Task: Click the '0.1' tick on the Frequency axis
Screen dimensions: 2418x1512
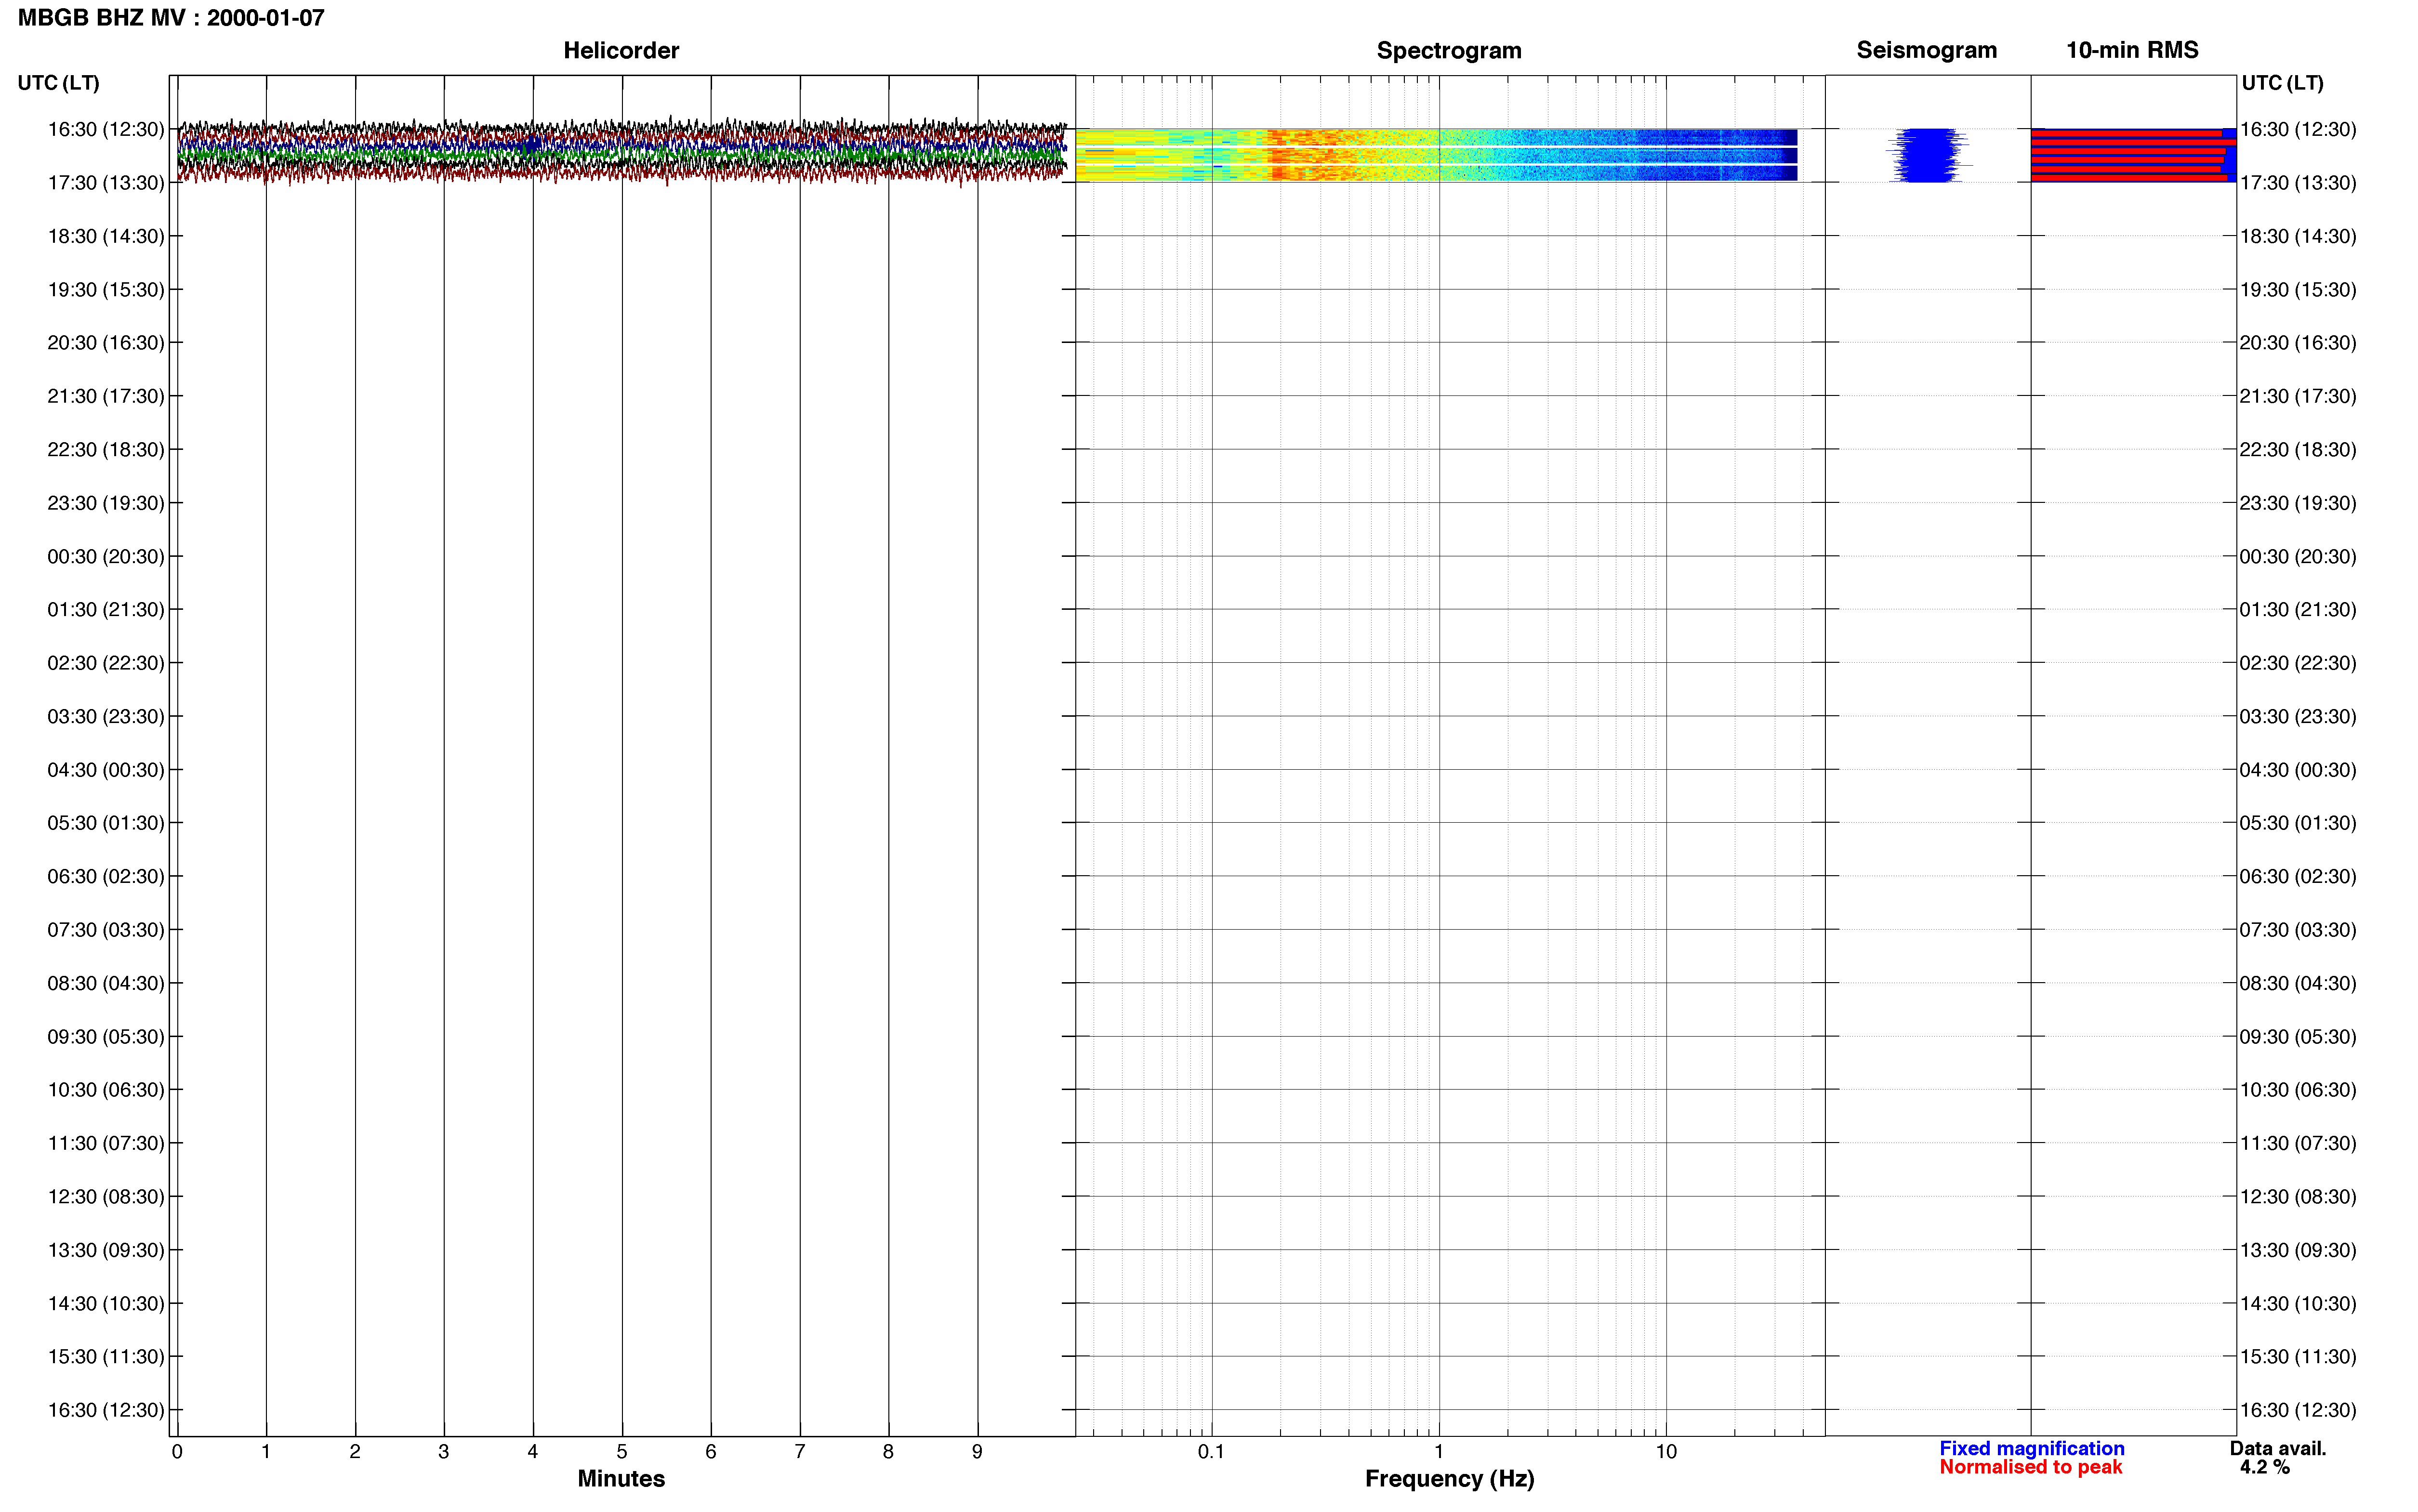Action: click(x=1211, y=1452)
